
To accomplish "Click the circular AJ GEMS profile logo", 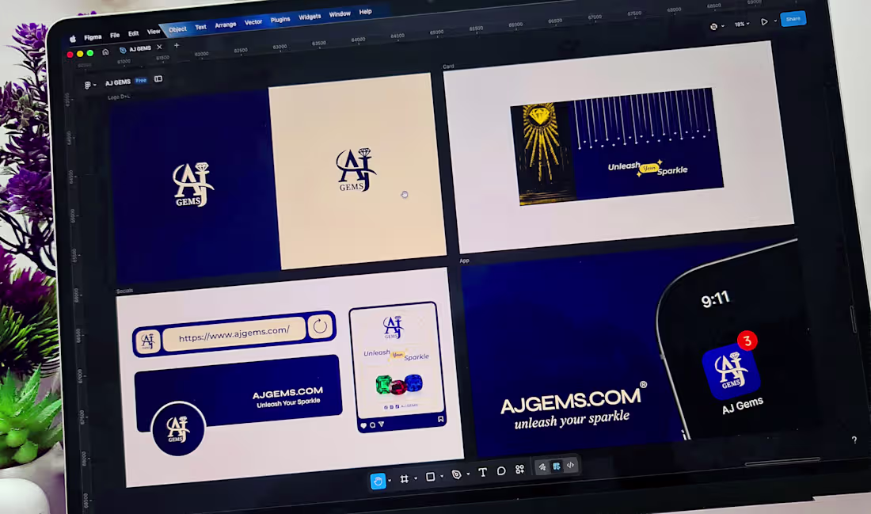I will pyautogui.click(x=177, y=428).
